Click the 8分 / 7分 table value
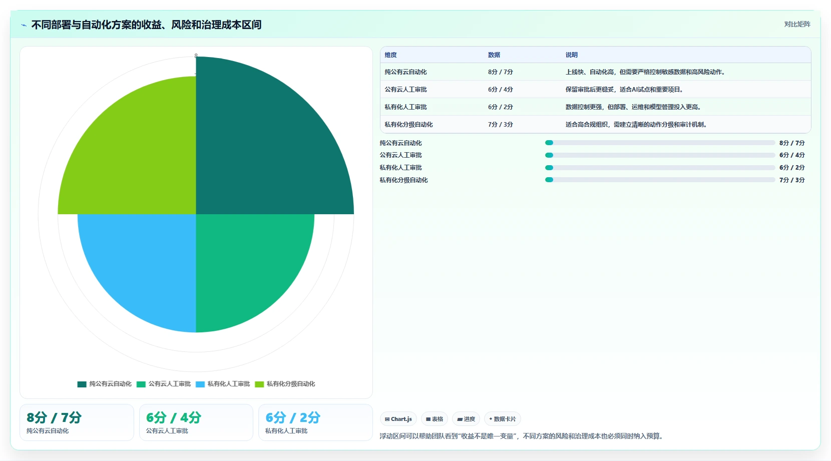This screenshot has height=461, width=831. coord(501,72)
